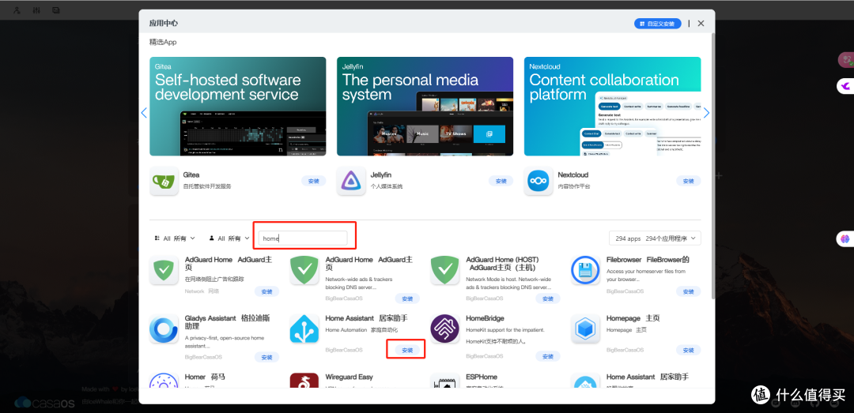Click the ESPHome chip icon

445,381
